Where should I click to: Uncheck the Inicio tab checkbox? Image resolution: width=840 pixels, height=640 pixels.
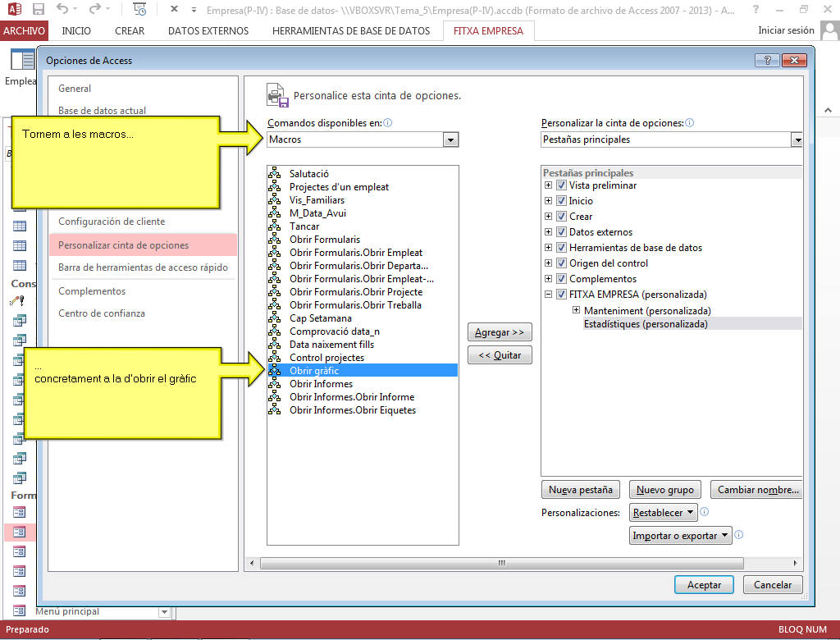click(x=561, y=201)
